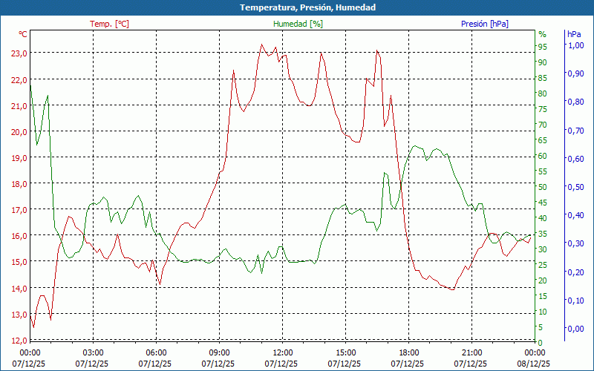The image size is (594, 371).
Task: Pick the 18:00 time axis label
Action: tap(408, 352)
